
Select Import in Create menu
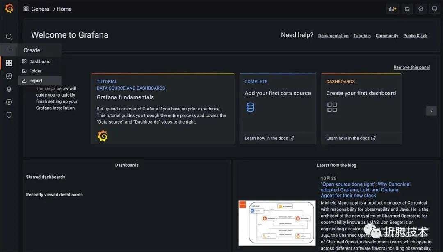pyautogui.click(x=39, y=81)
